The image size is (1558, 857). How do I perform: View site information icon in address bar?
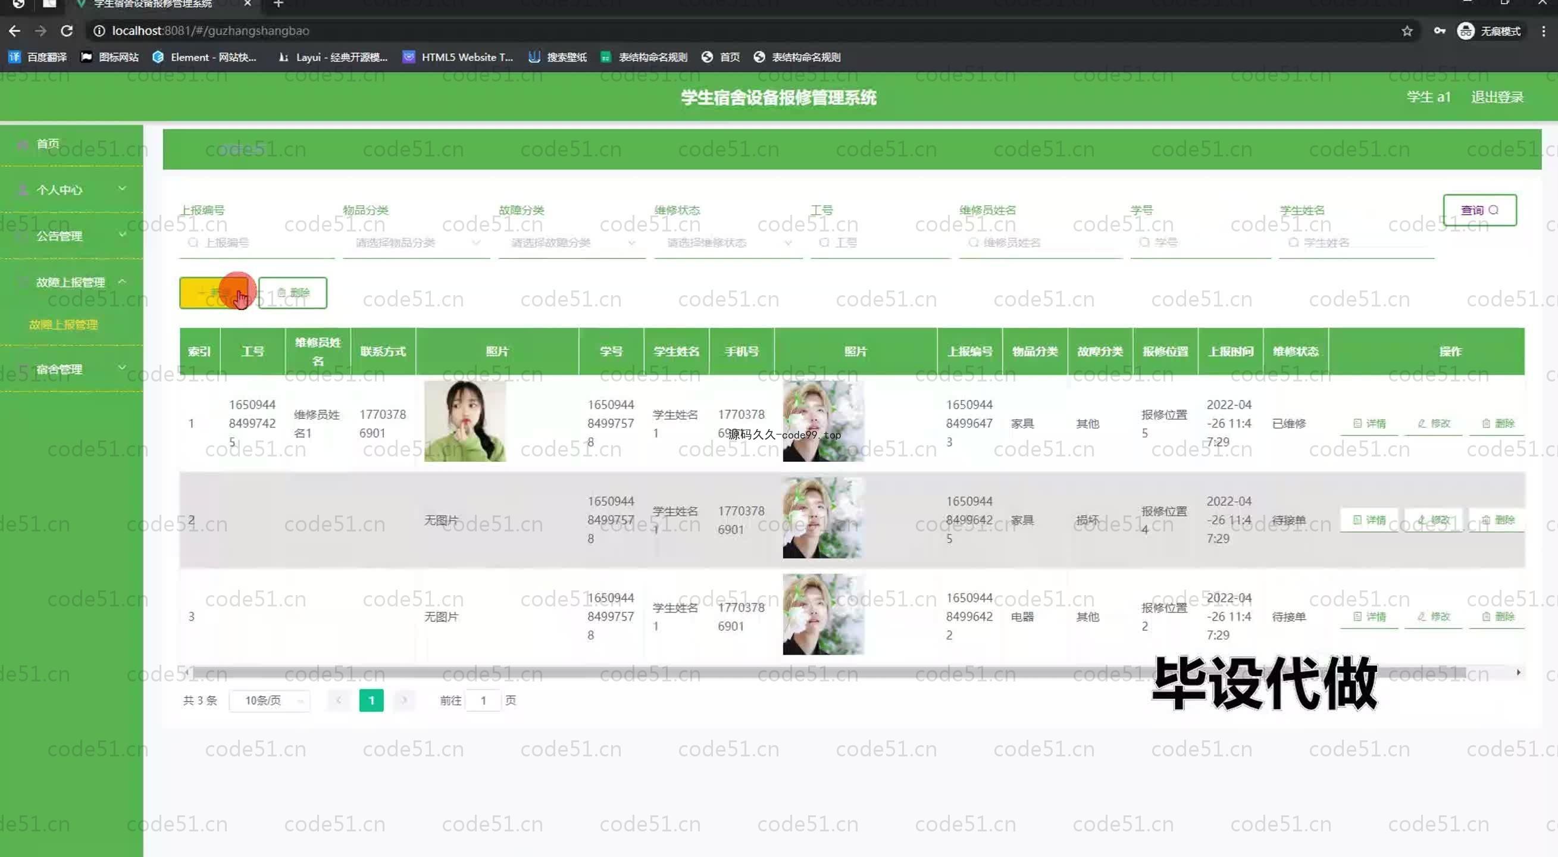pos(99,31)
